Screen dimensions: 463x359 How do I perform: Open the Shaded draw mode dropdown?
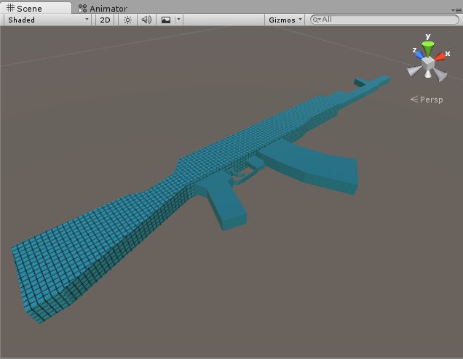[x=48, y=20]
